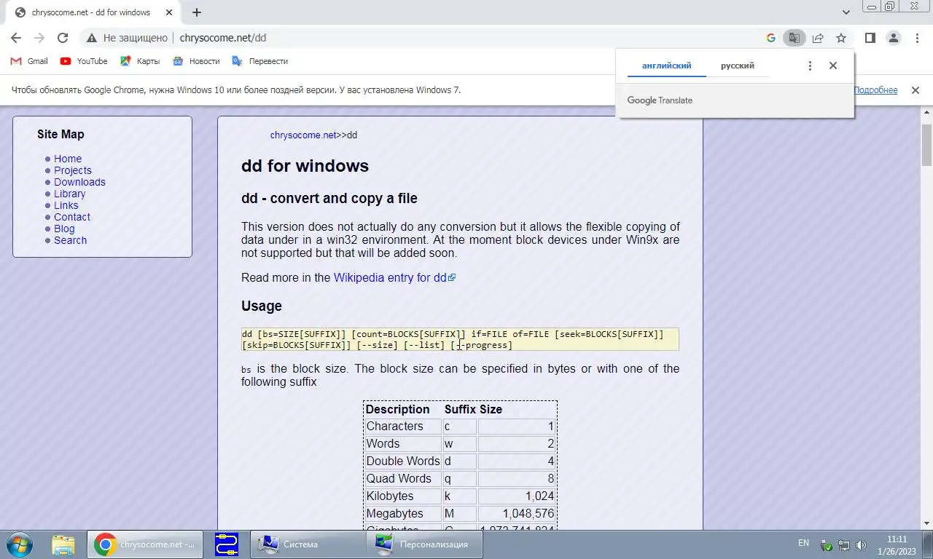
Task: Go back with the browser back arrow
Action: pyautogui.click(x=16, y=38)
